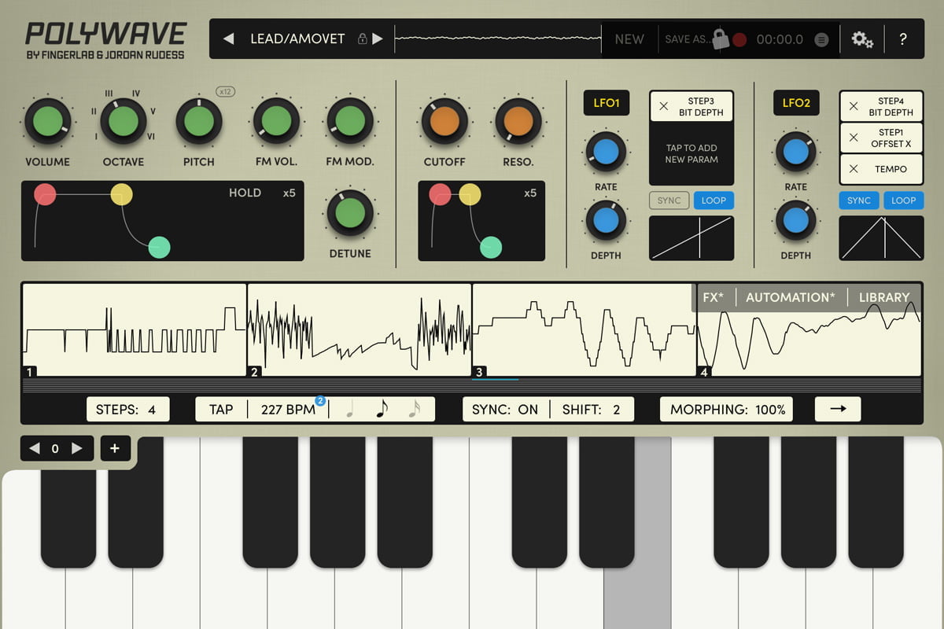Remove STEP1 OFFSET X from LFO2
Image resolution: width=944 pixels, height=629 pixels.
pos(854,138)
